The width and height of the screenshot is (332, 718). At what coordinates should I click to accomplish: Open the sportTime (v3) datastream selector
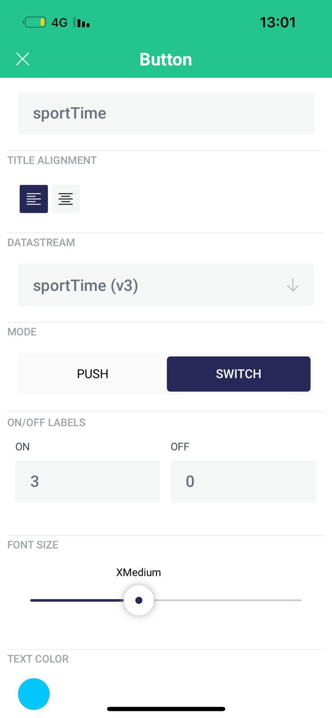click(x=166, y=285)
